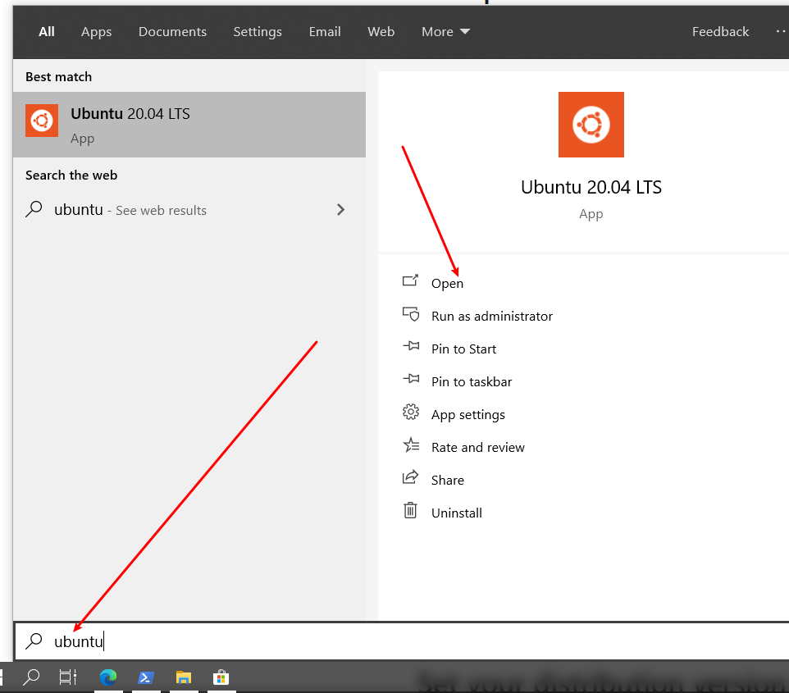Choose Run as administrator
The height and width of the screenshot is (693, 789).
[x=491, y=316]
